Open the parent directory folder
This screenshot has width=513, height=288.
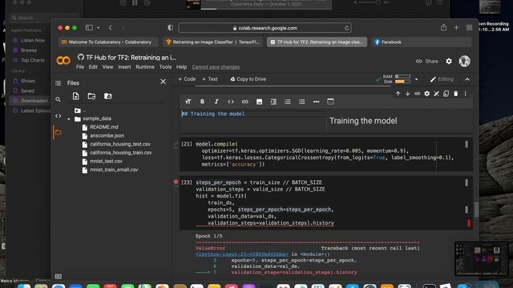coord(78,110)
